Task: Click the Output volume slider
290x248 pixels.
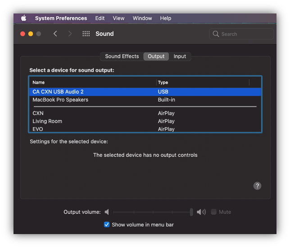Action: 153,212
